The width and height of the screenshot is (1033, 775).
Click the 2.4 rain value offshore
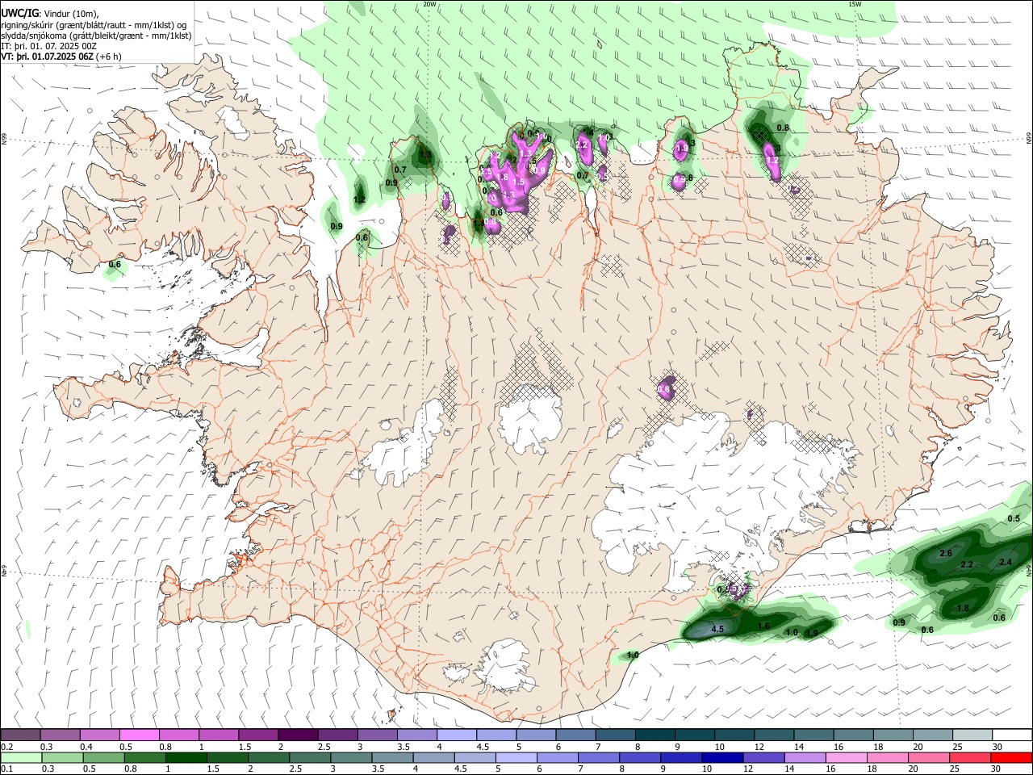(1006, 562)
